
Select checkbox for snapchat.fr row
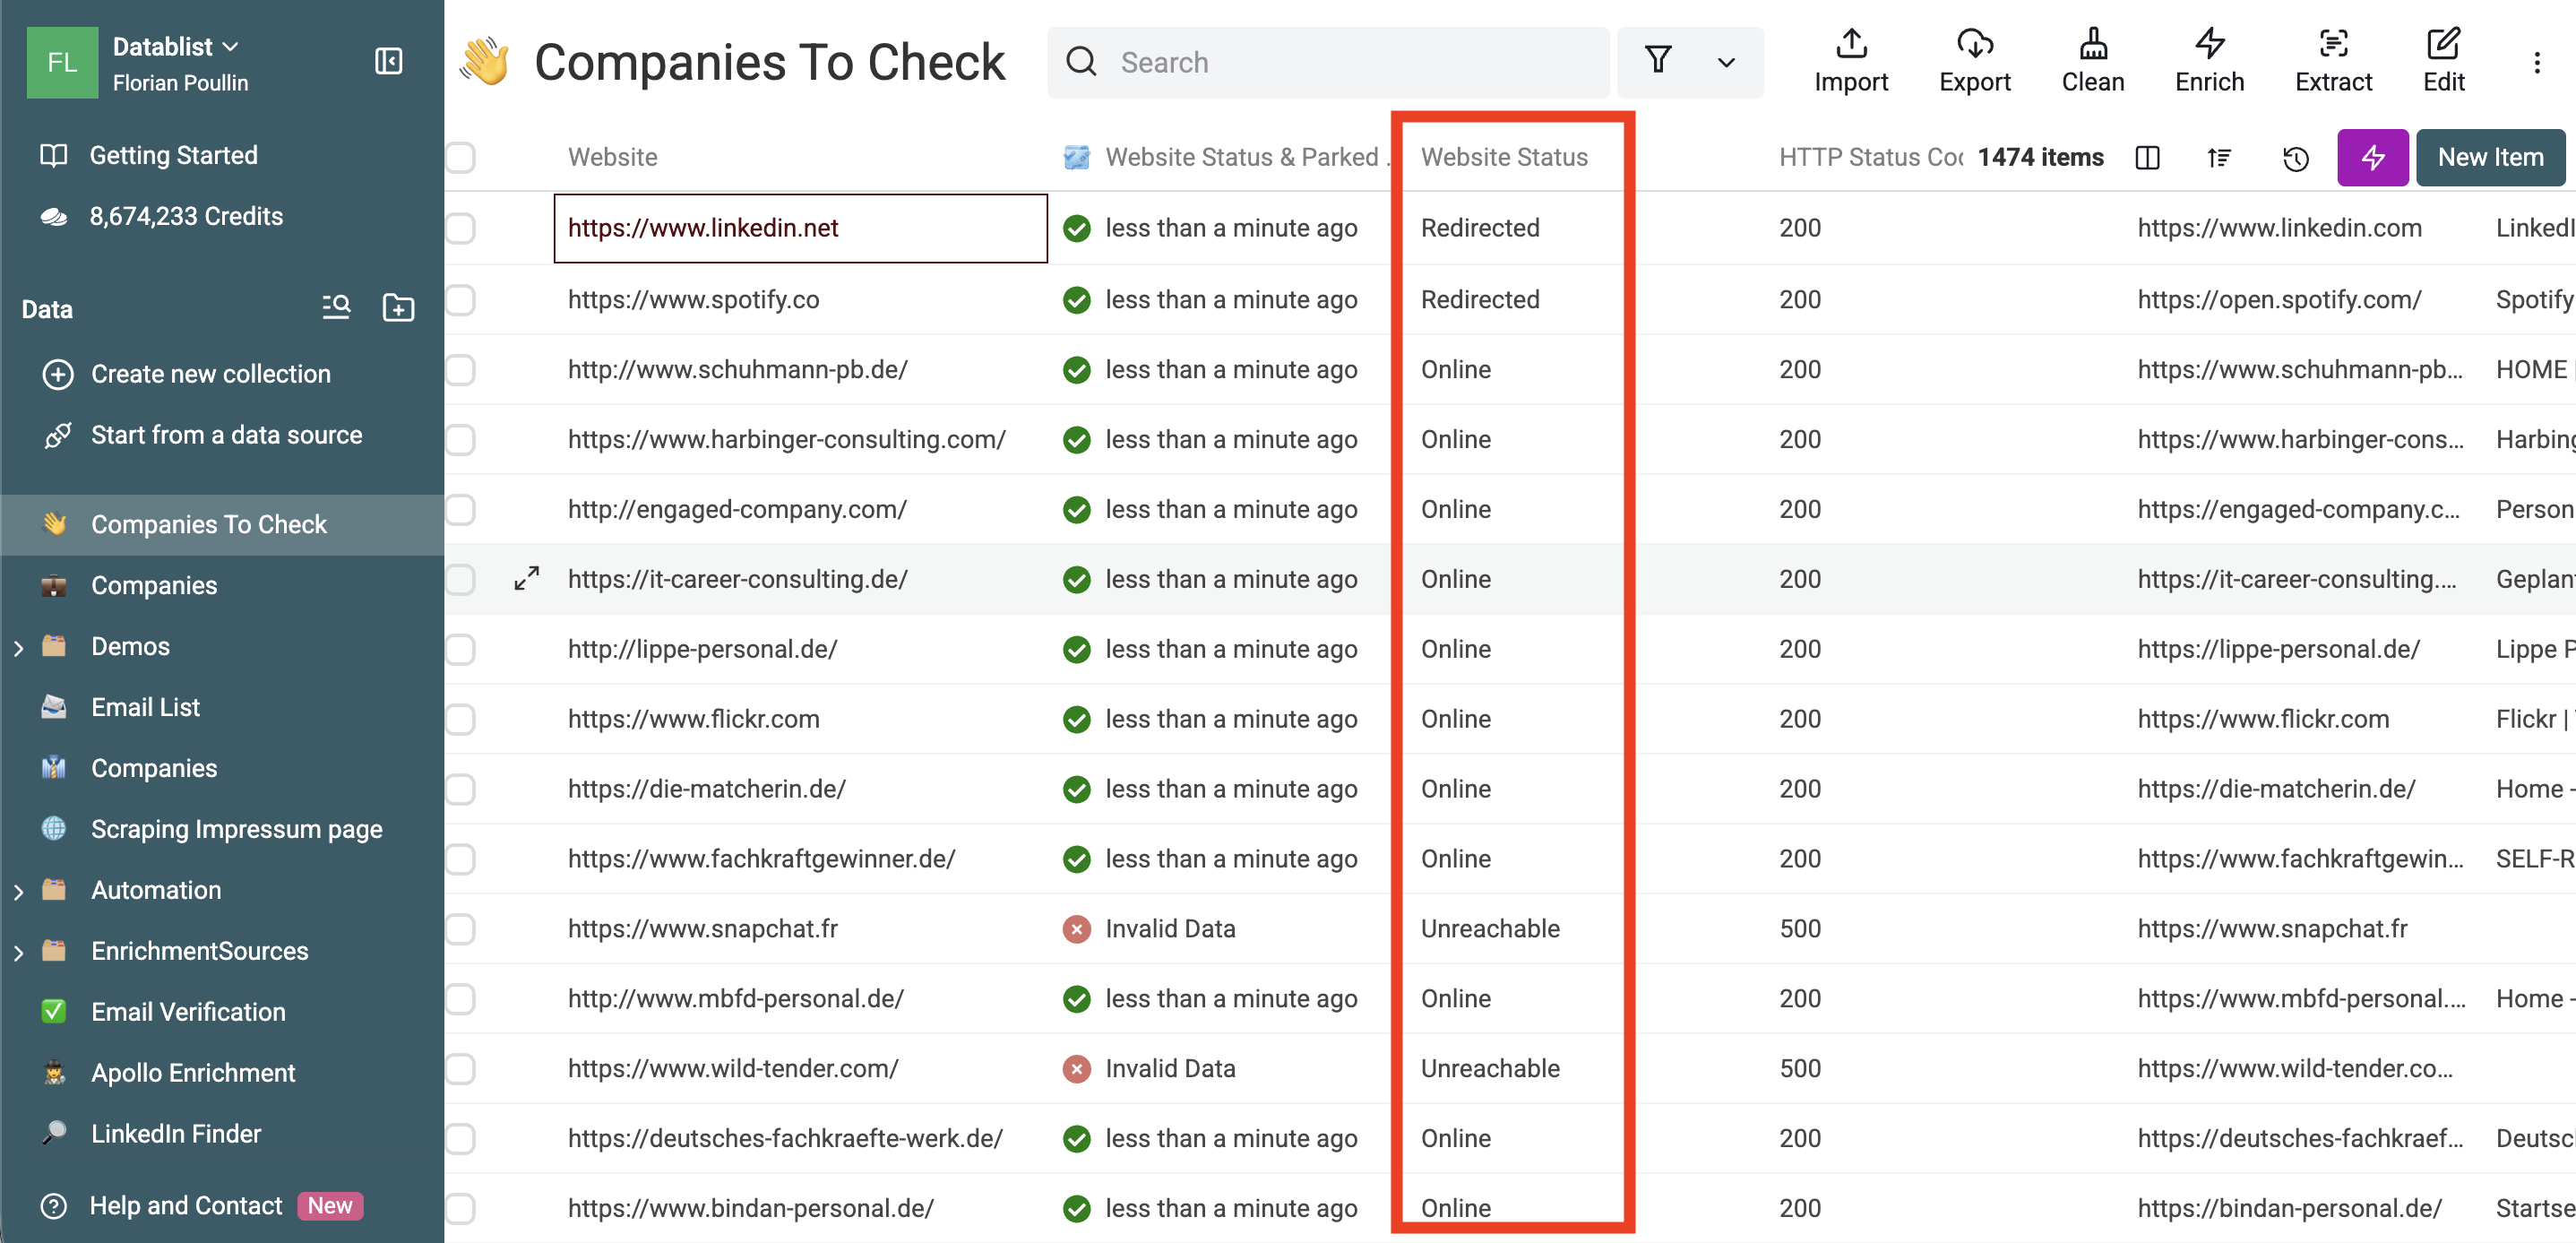(x=461, y=929)
